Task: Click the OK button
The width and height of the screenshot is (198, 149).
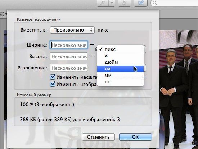Action: point(135,137)
